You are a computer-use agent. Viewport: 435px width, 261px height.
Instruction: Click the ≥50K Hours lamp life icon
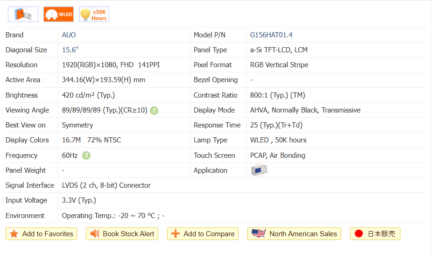[x=94, y=14]
